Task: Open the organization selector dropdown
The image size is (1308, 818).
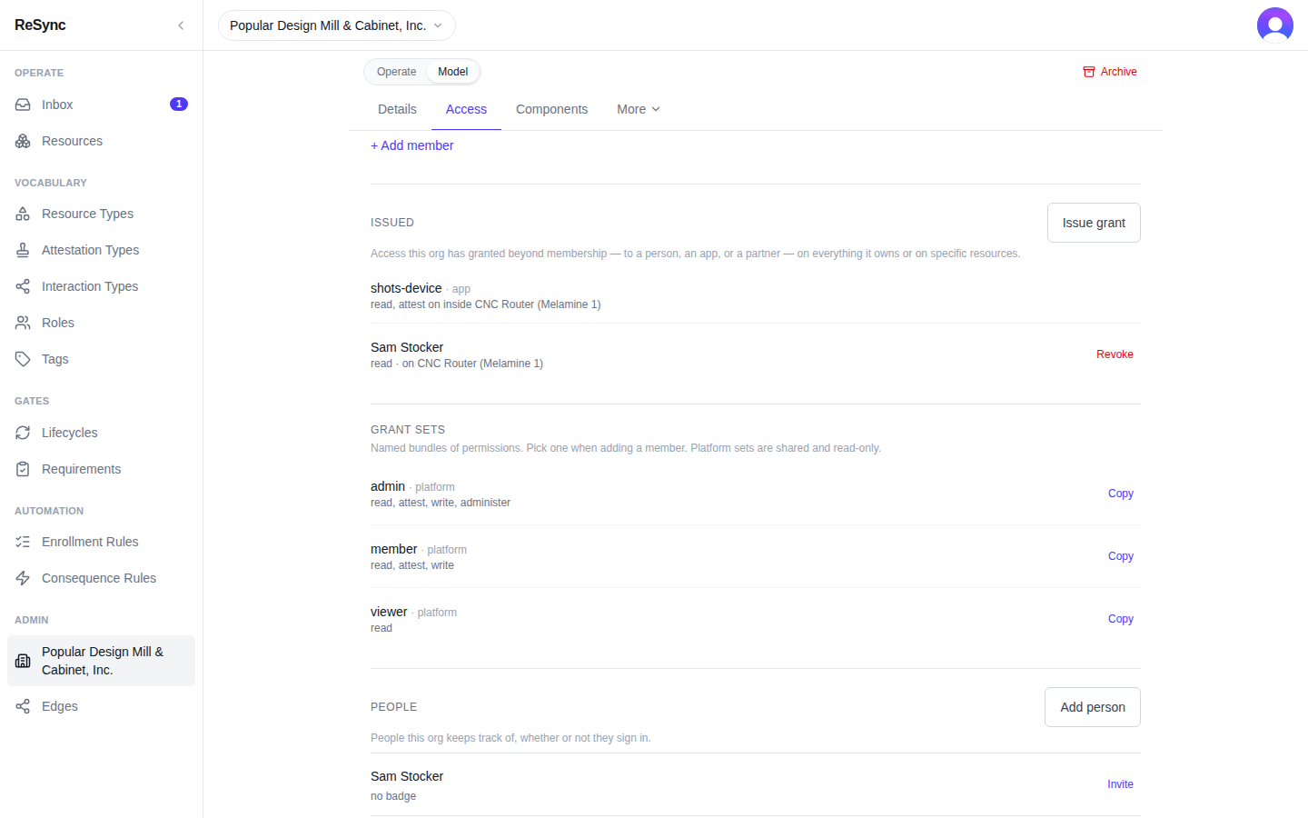Action: pos(337,25)
